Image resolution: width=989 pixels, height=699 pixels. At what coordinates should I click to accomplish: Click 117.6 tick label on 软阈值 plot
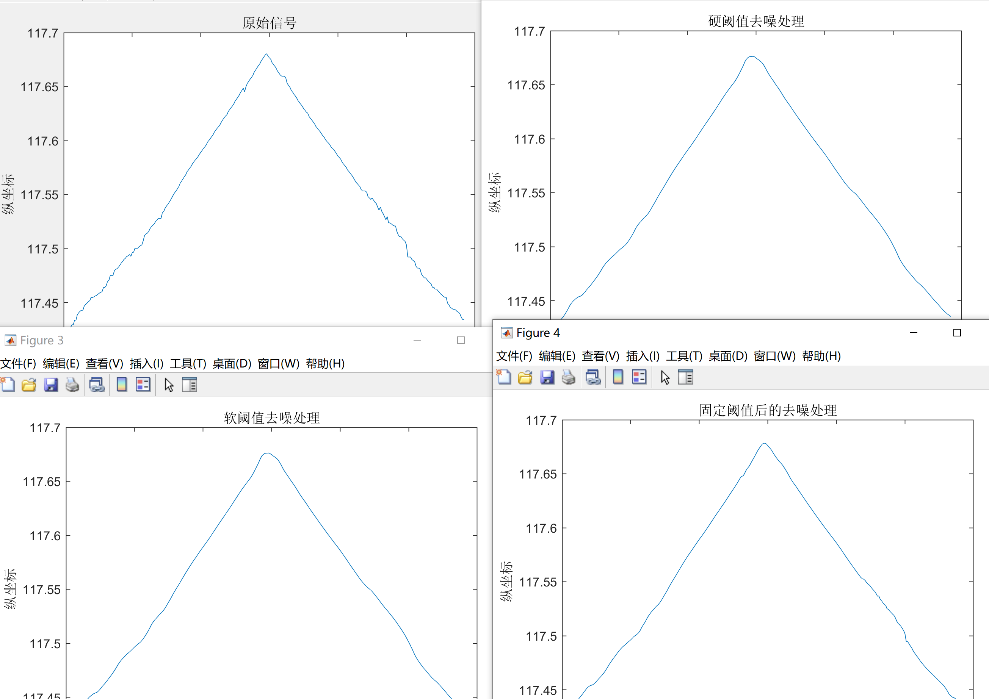coord(45,536)
